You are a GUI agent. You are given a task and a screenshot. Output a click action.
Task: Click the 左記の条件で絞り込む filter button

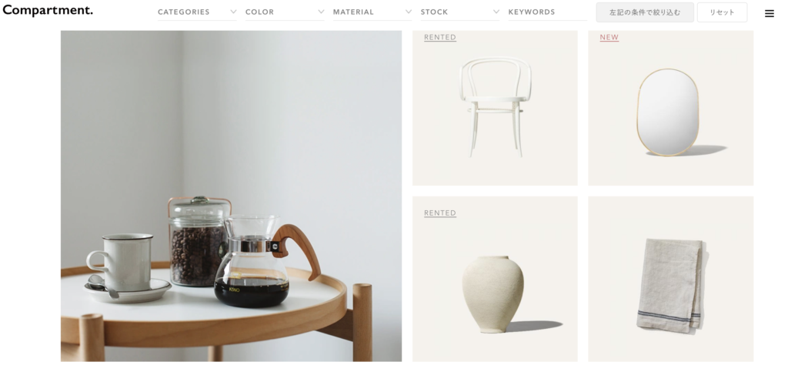pos(645,12)
